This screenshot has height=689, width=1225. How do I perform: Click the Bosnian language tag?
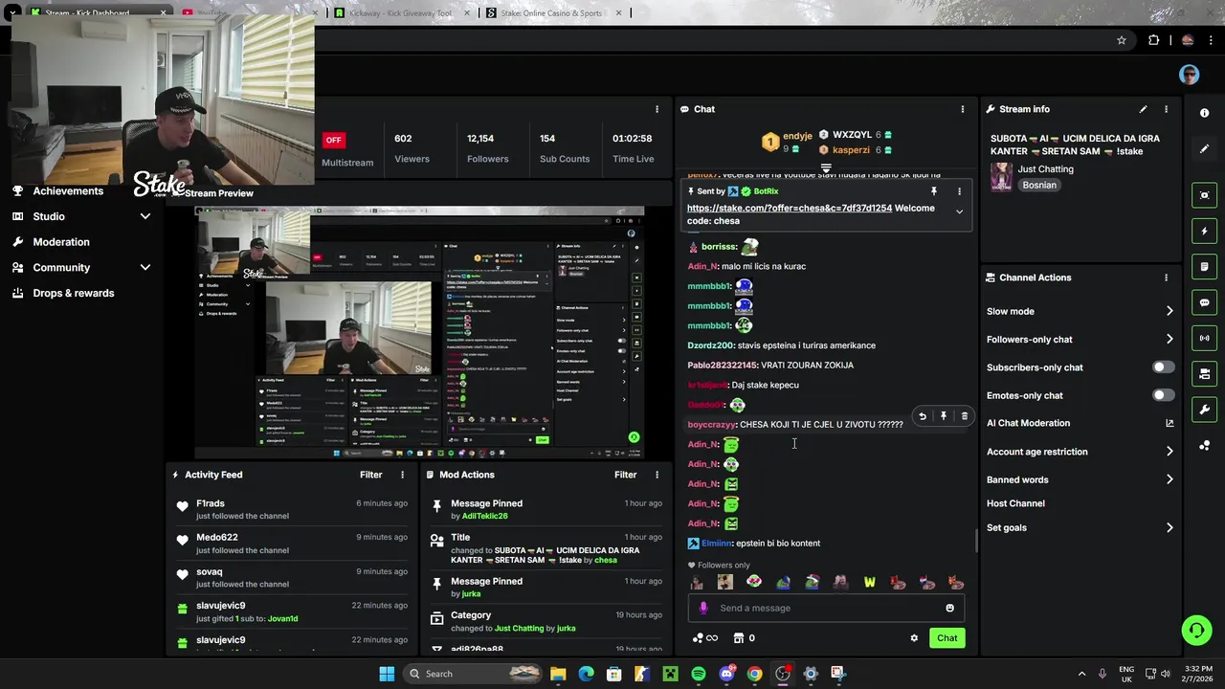(1039, 186)
